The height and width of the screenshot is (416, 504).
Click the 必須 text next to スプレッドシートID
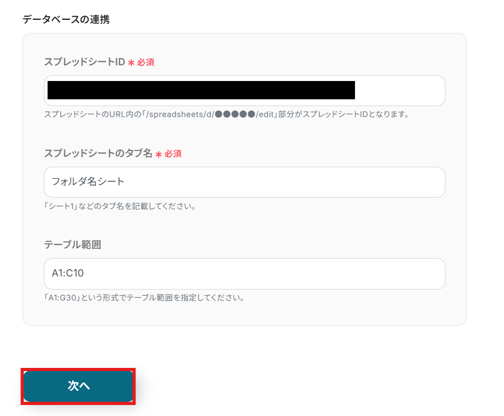click(146, 62)
